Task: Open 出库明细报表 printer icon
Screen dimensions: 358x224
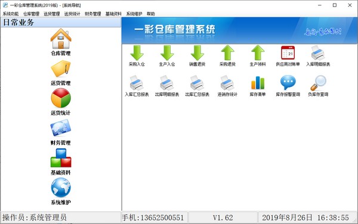Action: [167, 83]
